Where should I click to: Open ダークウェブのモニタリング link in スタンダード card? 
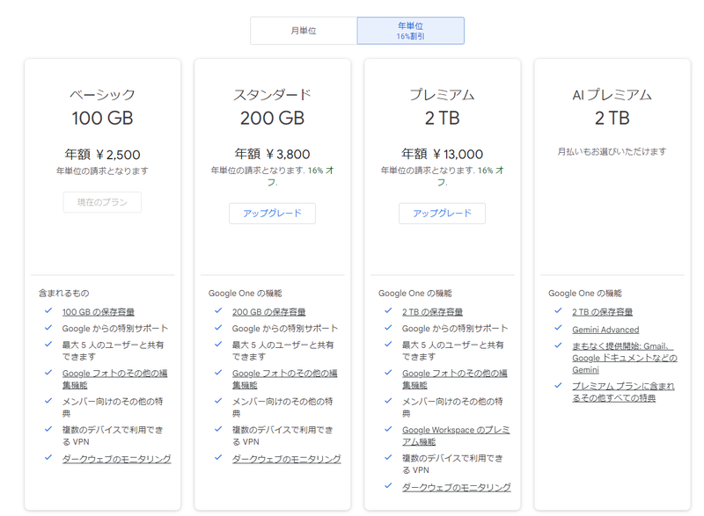(x=287, y=459)
